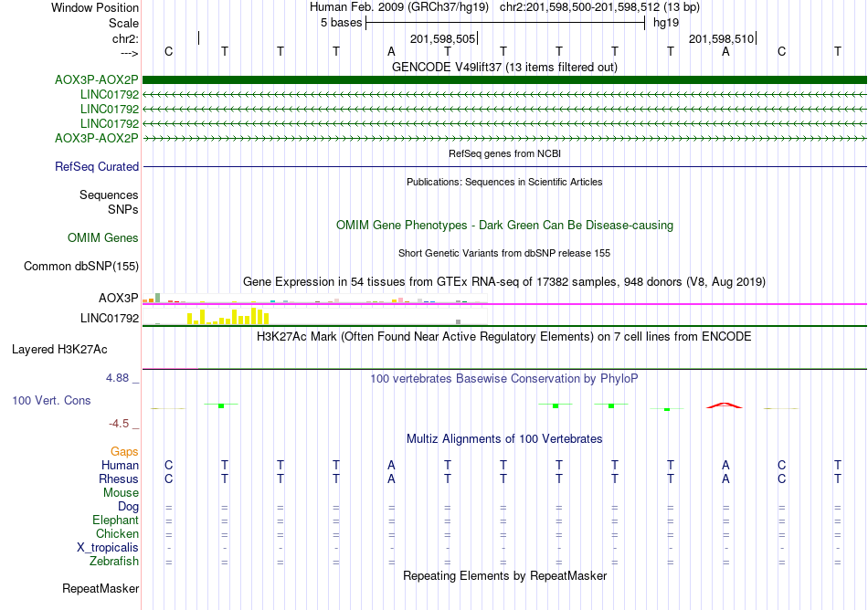Image resolution: width=868 pixels, height=610 pixels.
Task: Click the 5 bases scale bar
Action: 505,23
